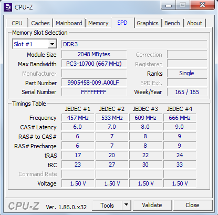
Task: Click the tRC value 23
Action: tap(78, 165)
